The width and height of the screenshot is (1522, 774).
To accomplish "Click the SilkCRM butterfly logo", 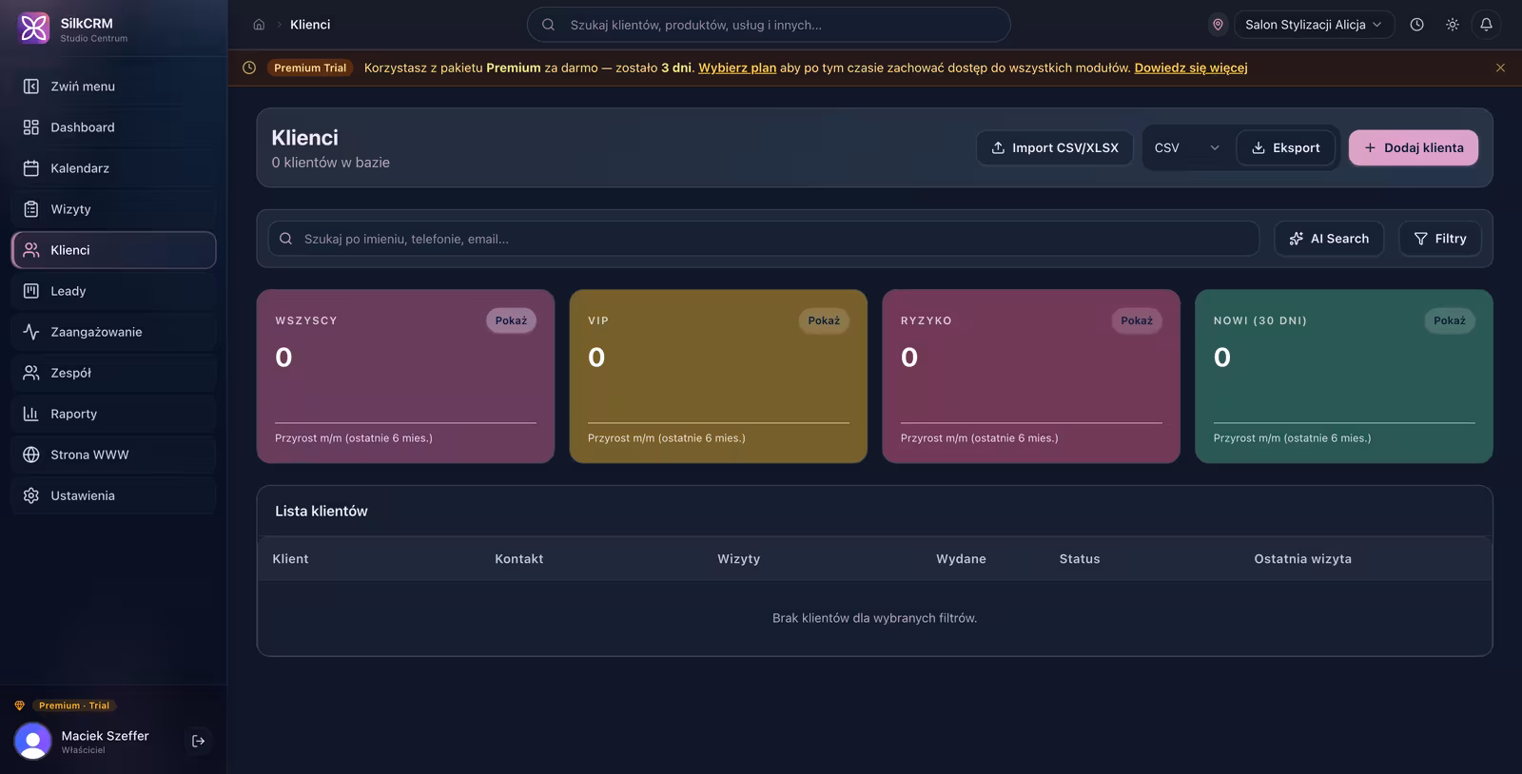I will pos(34,28).
